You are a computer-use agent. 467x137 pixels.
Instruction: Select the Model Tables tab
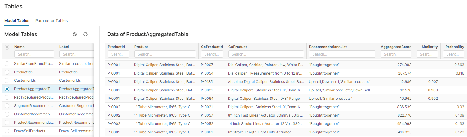17,21
